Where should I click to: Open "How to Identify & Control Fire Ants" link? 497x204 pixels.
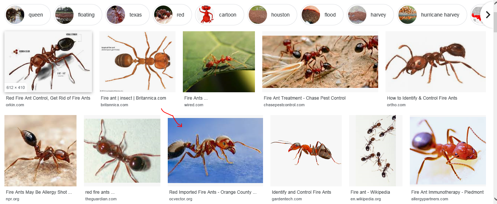(x=422, y=98)
